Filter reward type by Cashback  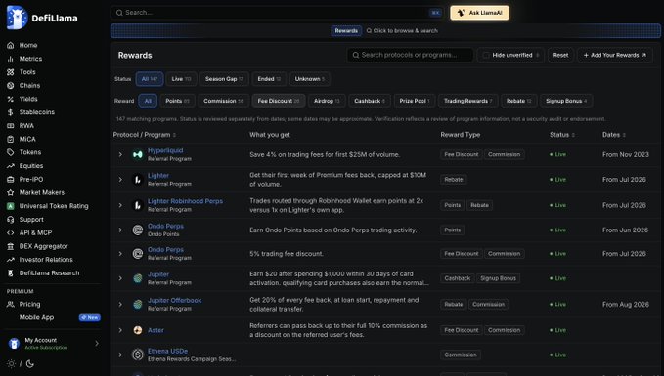(x=370, y=101)
